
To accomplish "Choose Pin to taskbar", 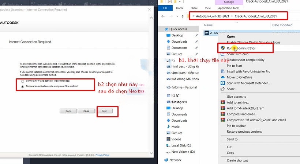I will (236, 126).
